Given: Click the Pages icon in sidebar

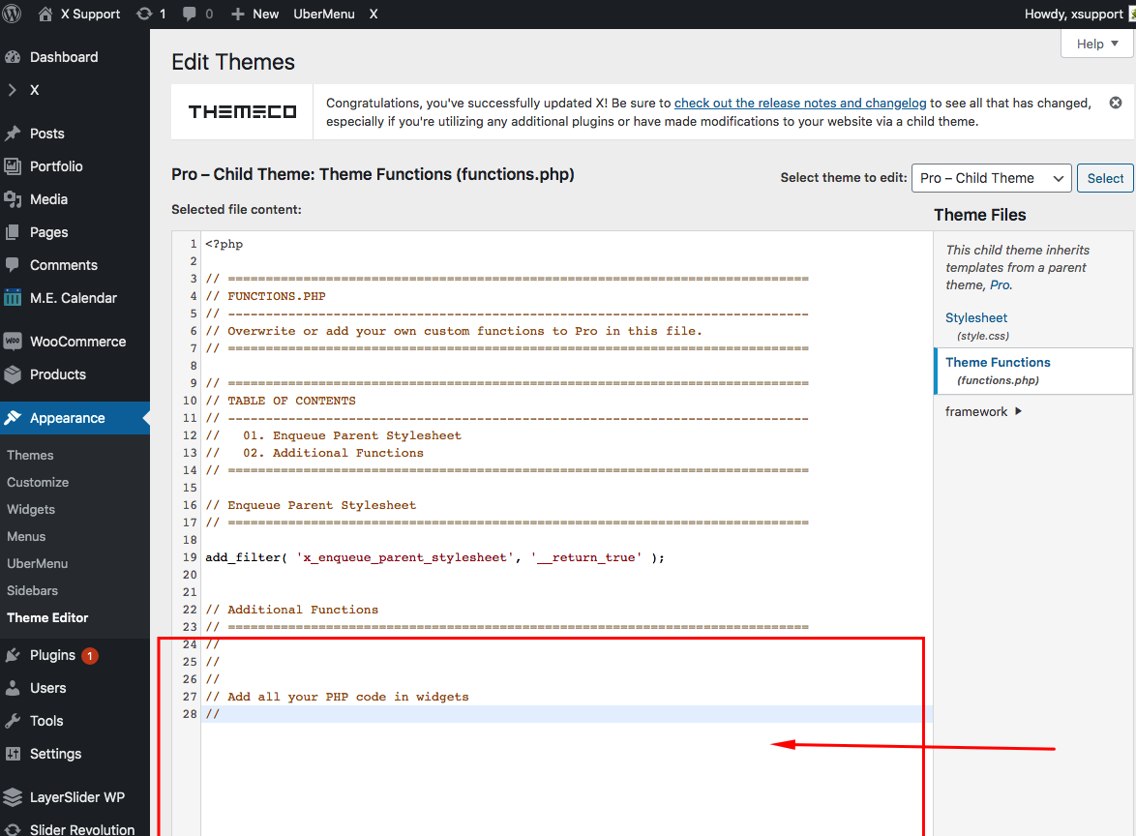Looking at the screenshot, I should pos(13,232).
